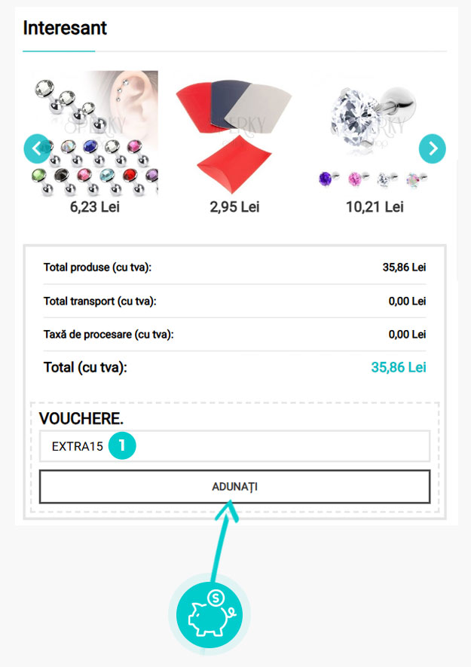
Task: Click the right carousel arrow
Action: pos(432,148)
